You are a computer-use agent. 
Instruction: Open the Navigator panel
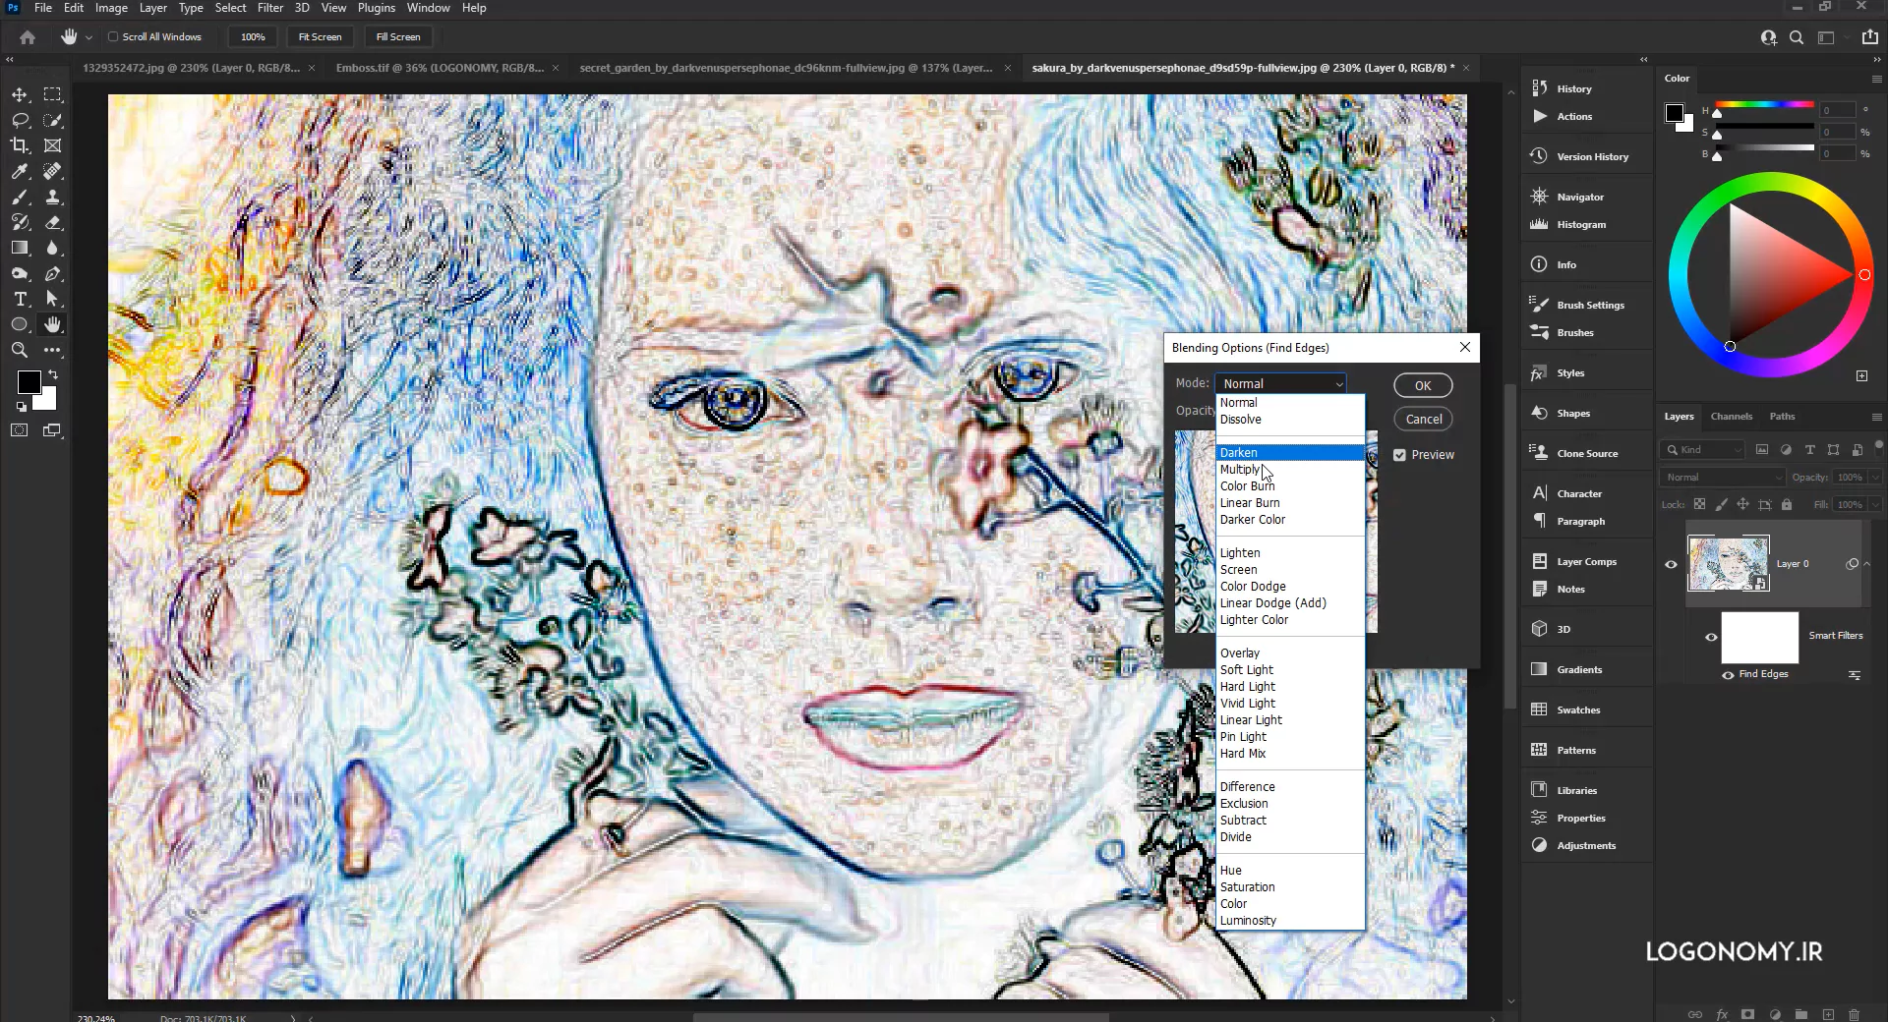[x=1579, y=197]
